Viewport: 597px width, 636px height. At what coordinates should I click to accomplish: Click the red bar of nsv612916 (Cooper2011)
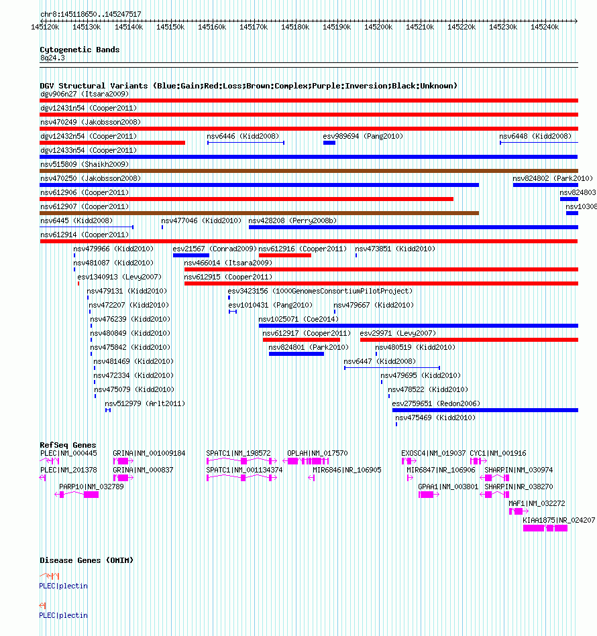click(x=285, y=255)
